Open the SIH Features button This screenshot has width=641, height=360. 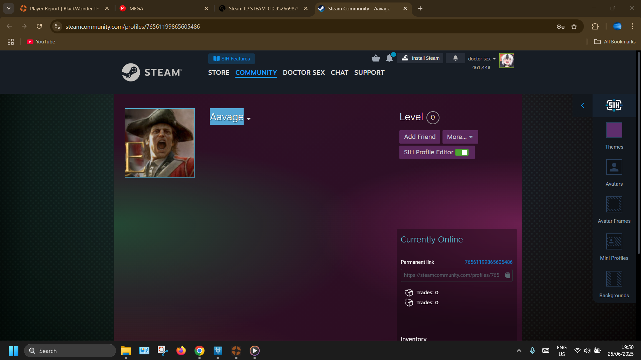coord(232,59)
